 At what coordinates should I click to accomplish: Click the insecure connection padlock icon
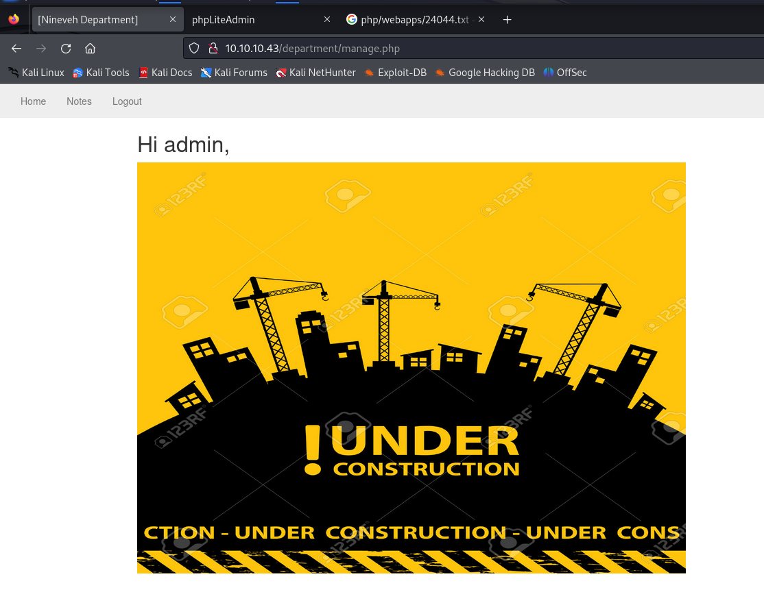point(213,48)
